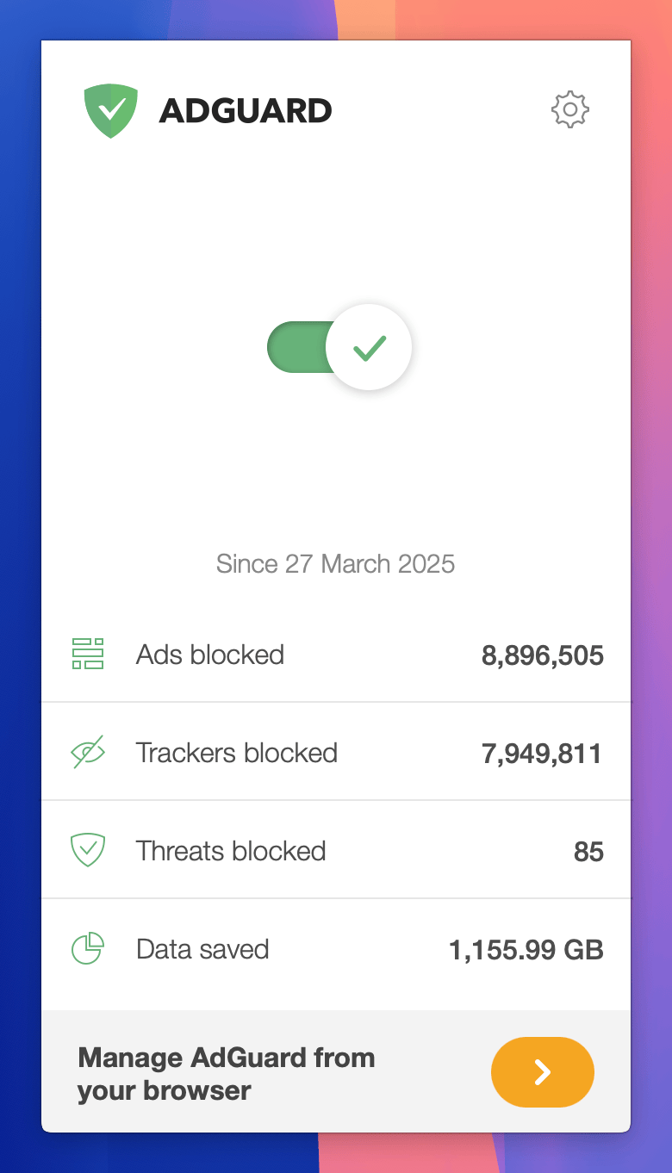Click the 1,155.99 GB data value
This screenshot has height=1173, width=672.
[526, 951]
